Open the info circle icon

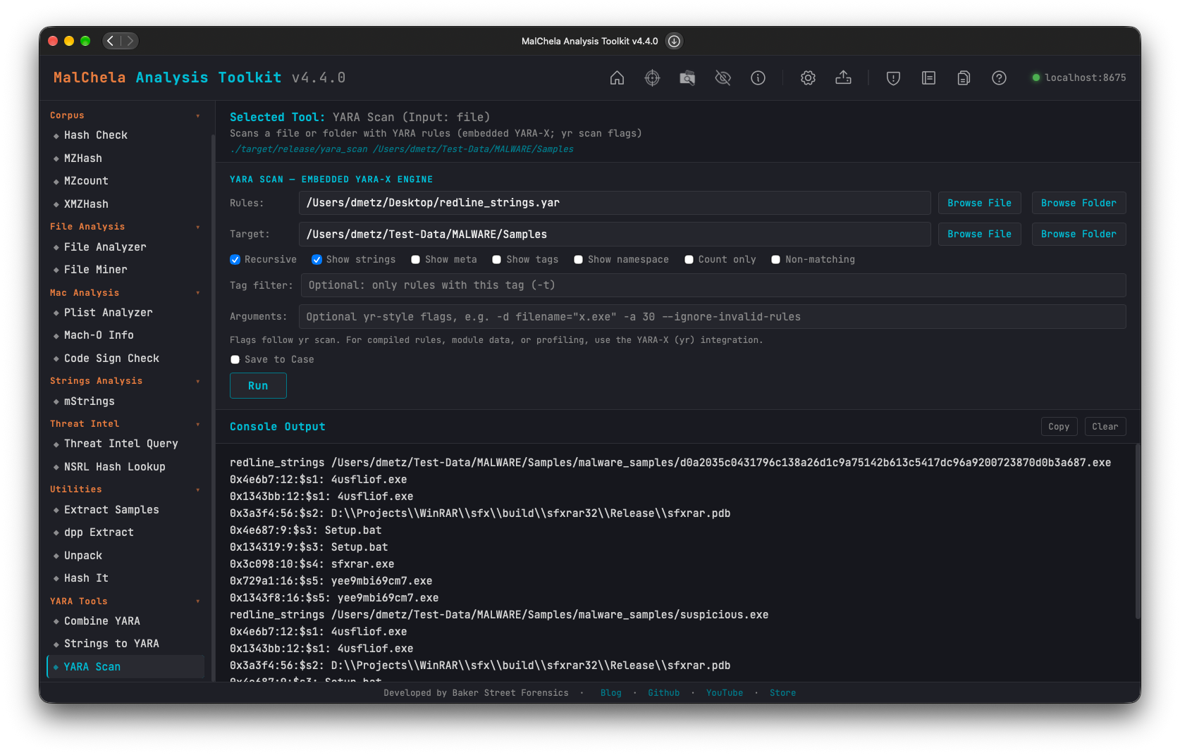pos(758,78)
